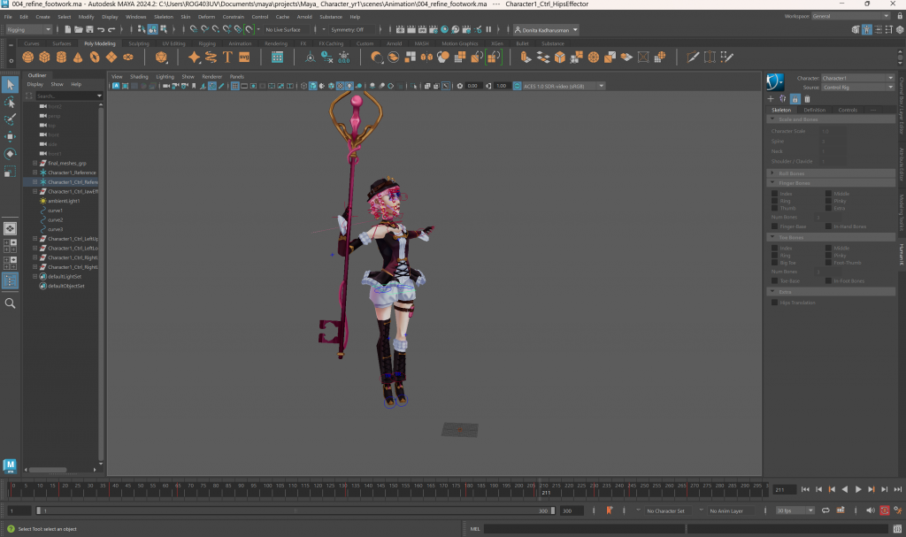The image size is (906, 537).
Task: Click the Maya home icon at bottom-left
Action: point(10,466)
